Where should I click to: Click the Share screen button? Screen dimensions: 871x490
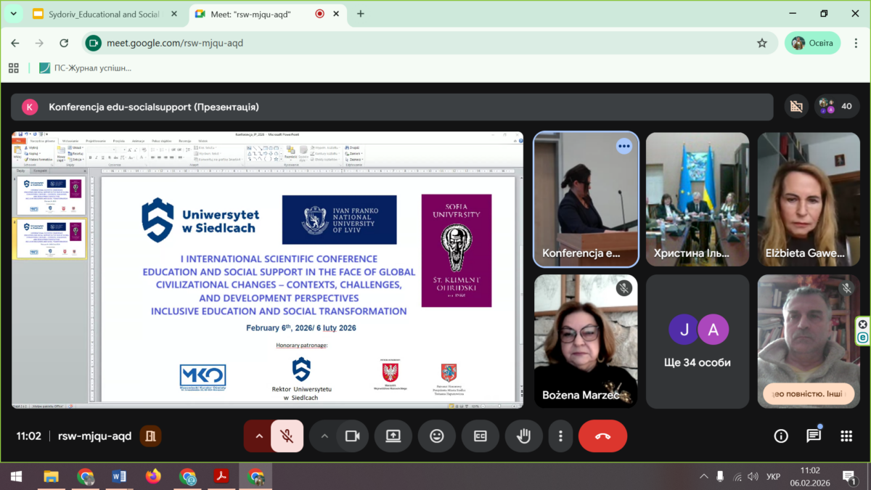coord(393,436)
